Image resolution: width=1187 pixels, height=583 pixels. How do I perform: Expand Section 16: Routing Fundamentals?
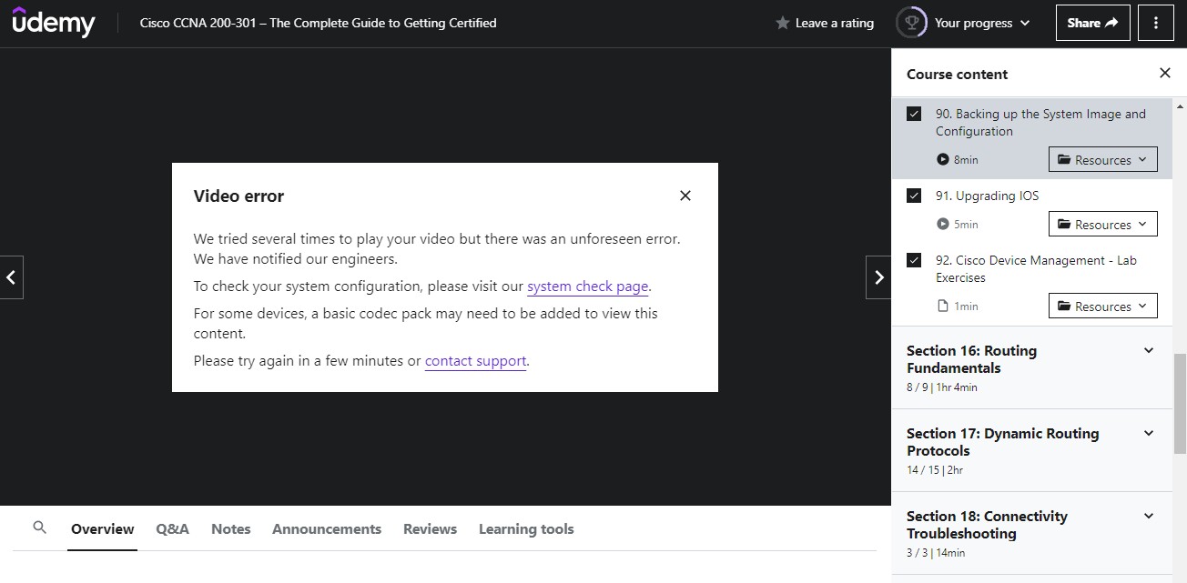[x=1032, y=367]
